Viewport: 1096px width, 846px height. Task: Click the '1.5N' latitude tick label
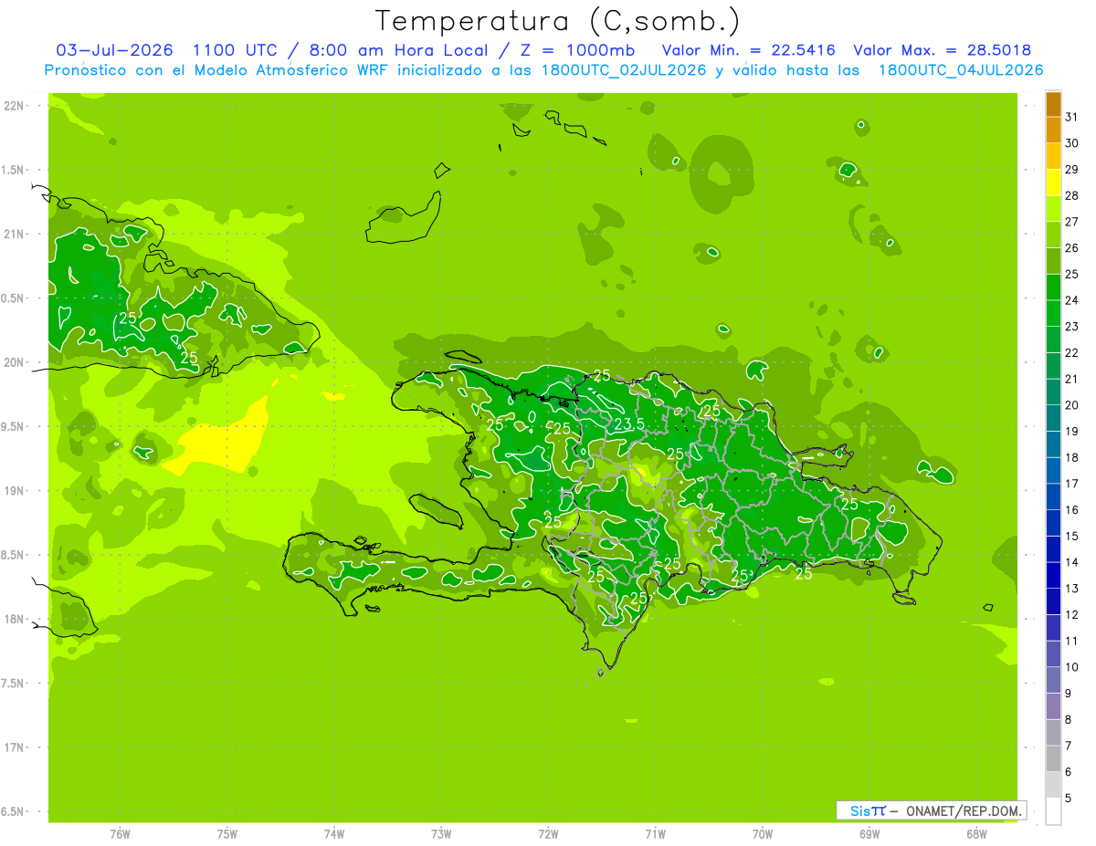click(14, 170)
